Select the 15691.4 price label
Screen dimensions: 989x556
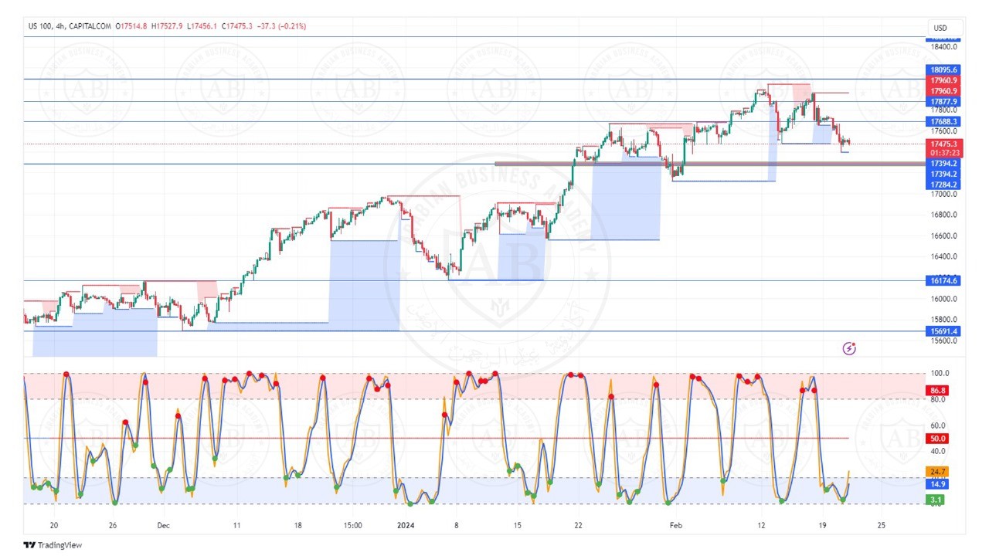(944, 331)
